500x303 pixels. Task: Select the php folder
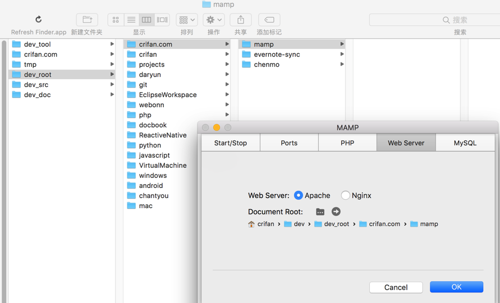(x=177, y=115)
